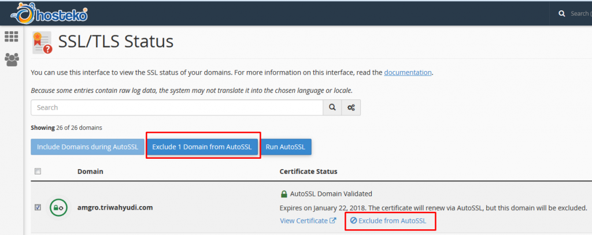
Task: Click the SSL/TLS Status certificate icon
Action: tap(43, 42)
